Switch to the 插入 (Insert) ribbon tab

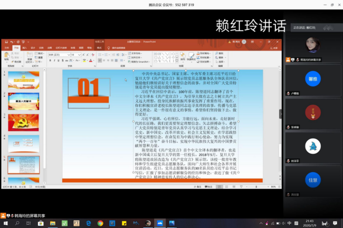coord(25,47)
